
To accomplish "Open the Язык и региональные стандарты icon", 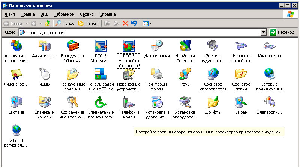I will click(16, 130).
